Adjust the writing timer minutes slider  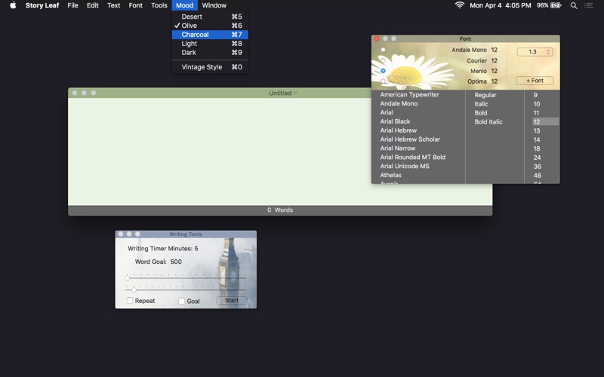(x=127, y=277)
